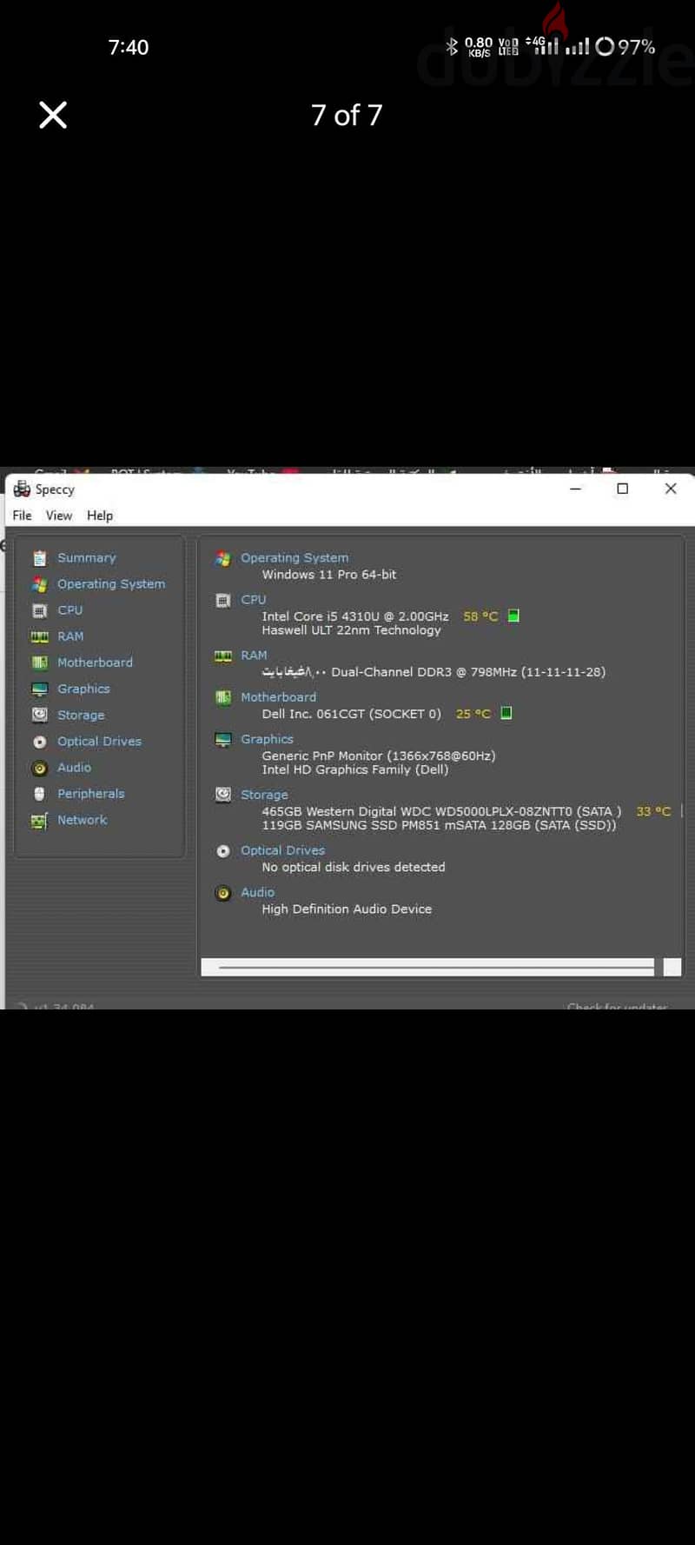Click the SAMSUNG SSD PM851 drive text
This screenshot has width=695, height=1545.
coord(440,825)
